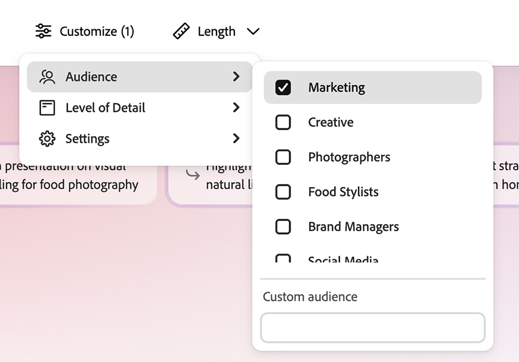The width and height of the screenshot is (519, 362).
Task: Click the Food Stylists audience label
Action: pos(343,192)
